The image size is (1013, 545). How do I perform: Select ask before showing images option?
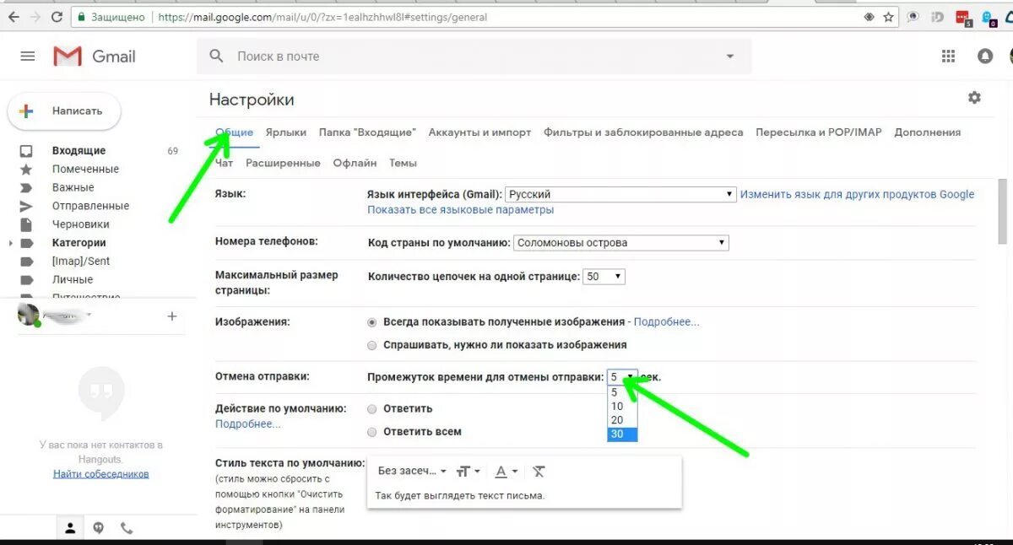click(x=372, y=345)
